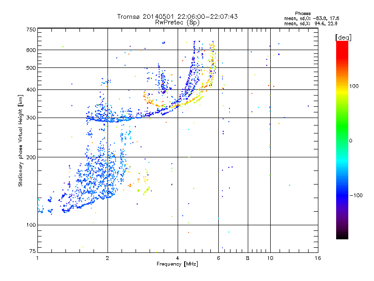Screen dimensions: 374x281
Task: Click the y-axis tick label 75
Action: coord(33,251)
